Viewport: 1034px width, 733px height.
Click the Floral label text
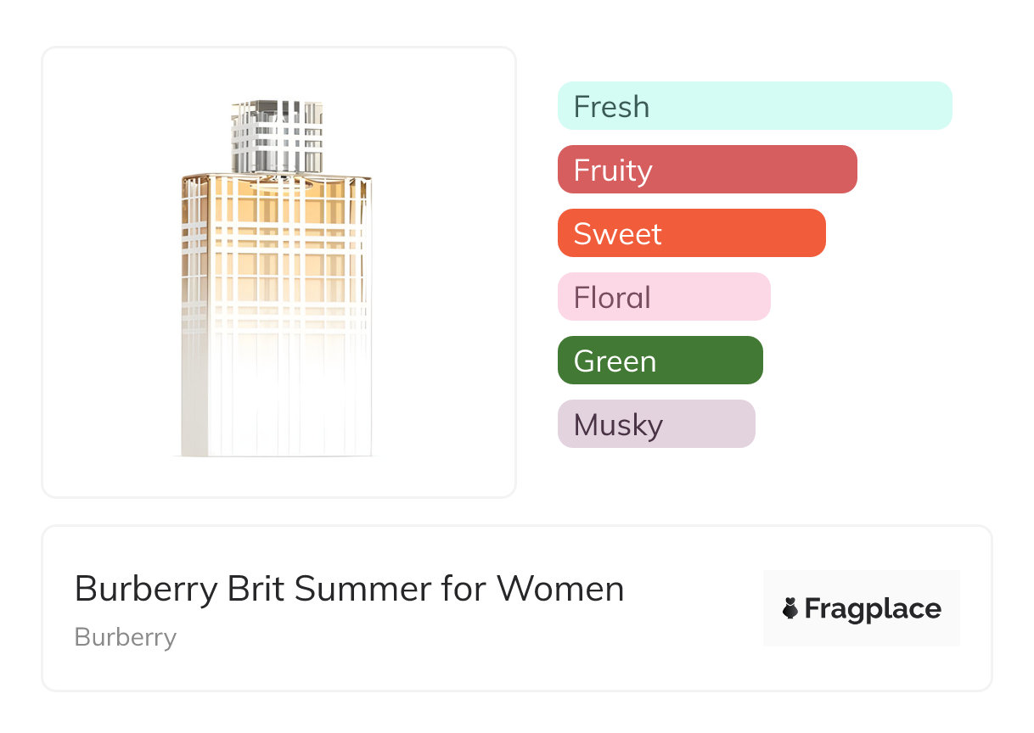tap(612, 298)
